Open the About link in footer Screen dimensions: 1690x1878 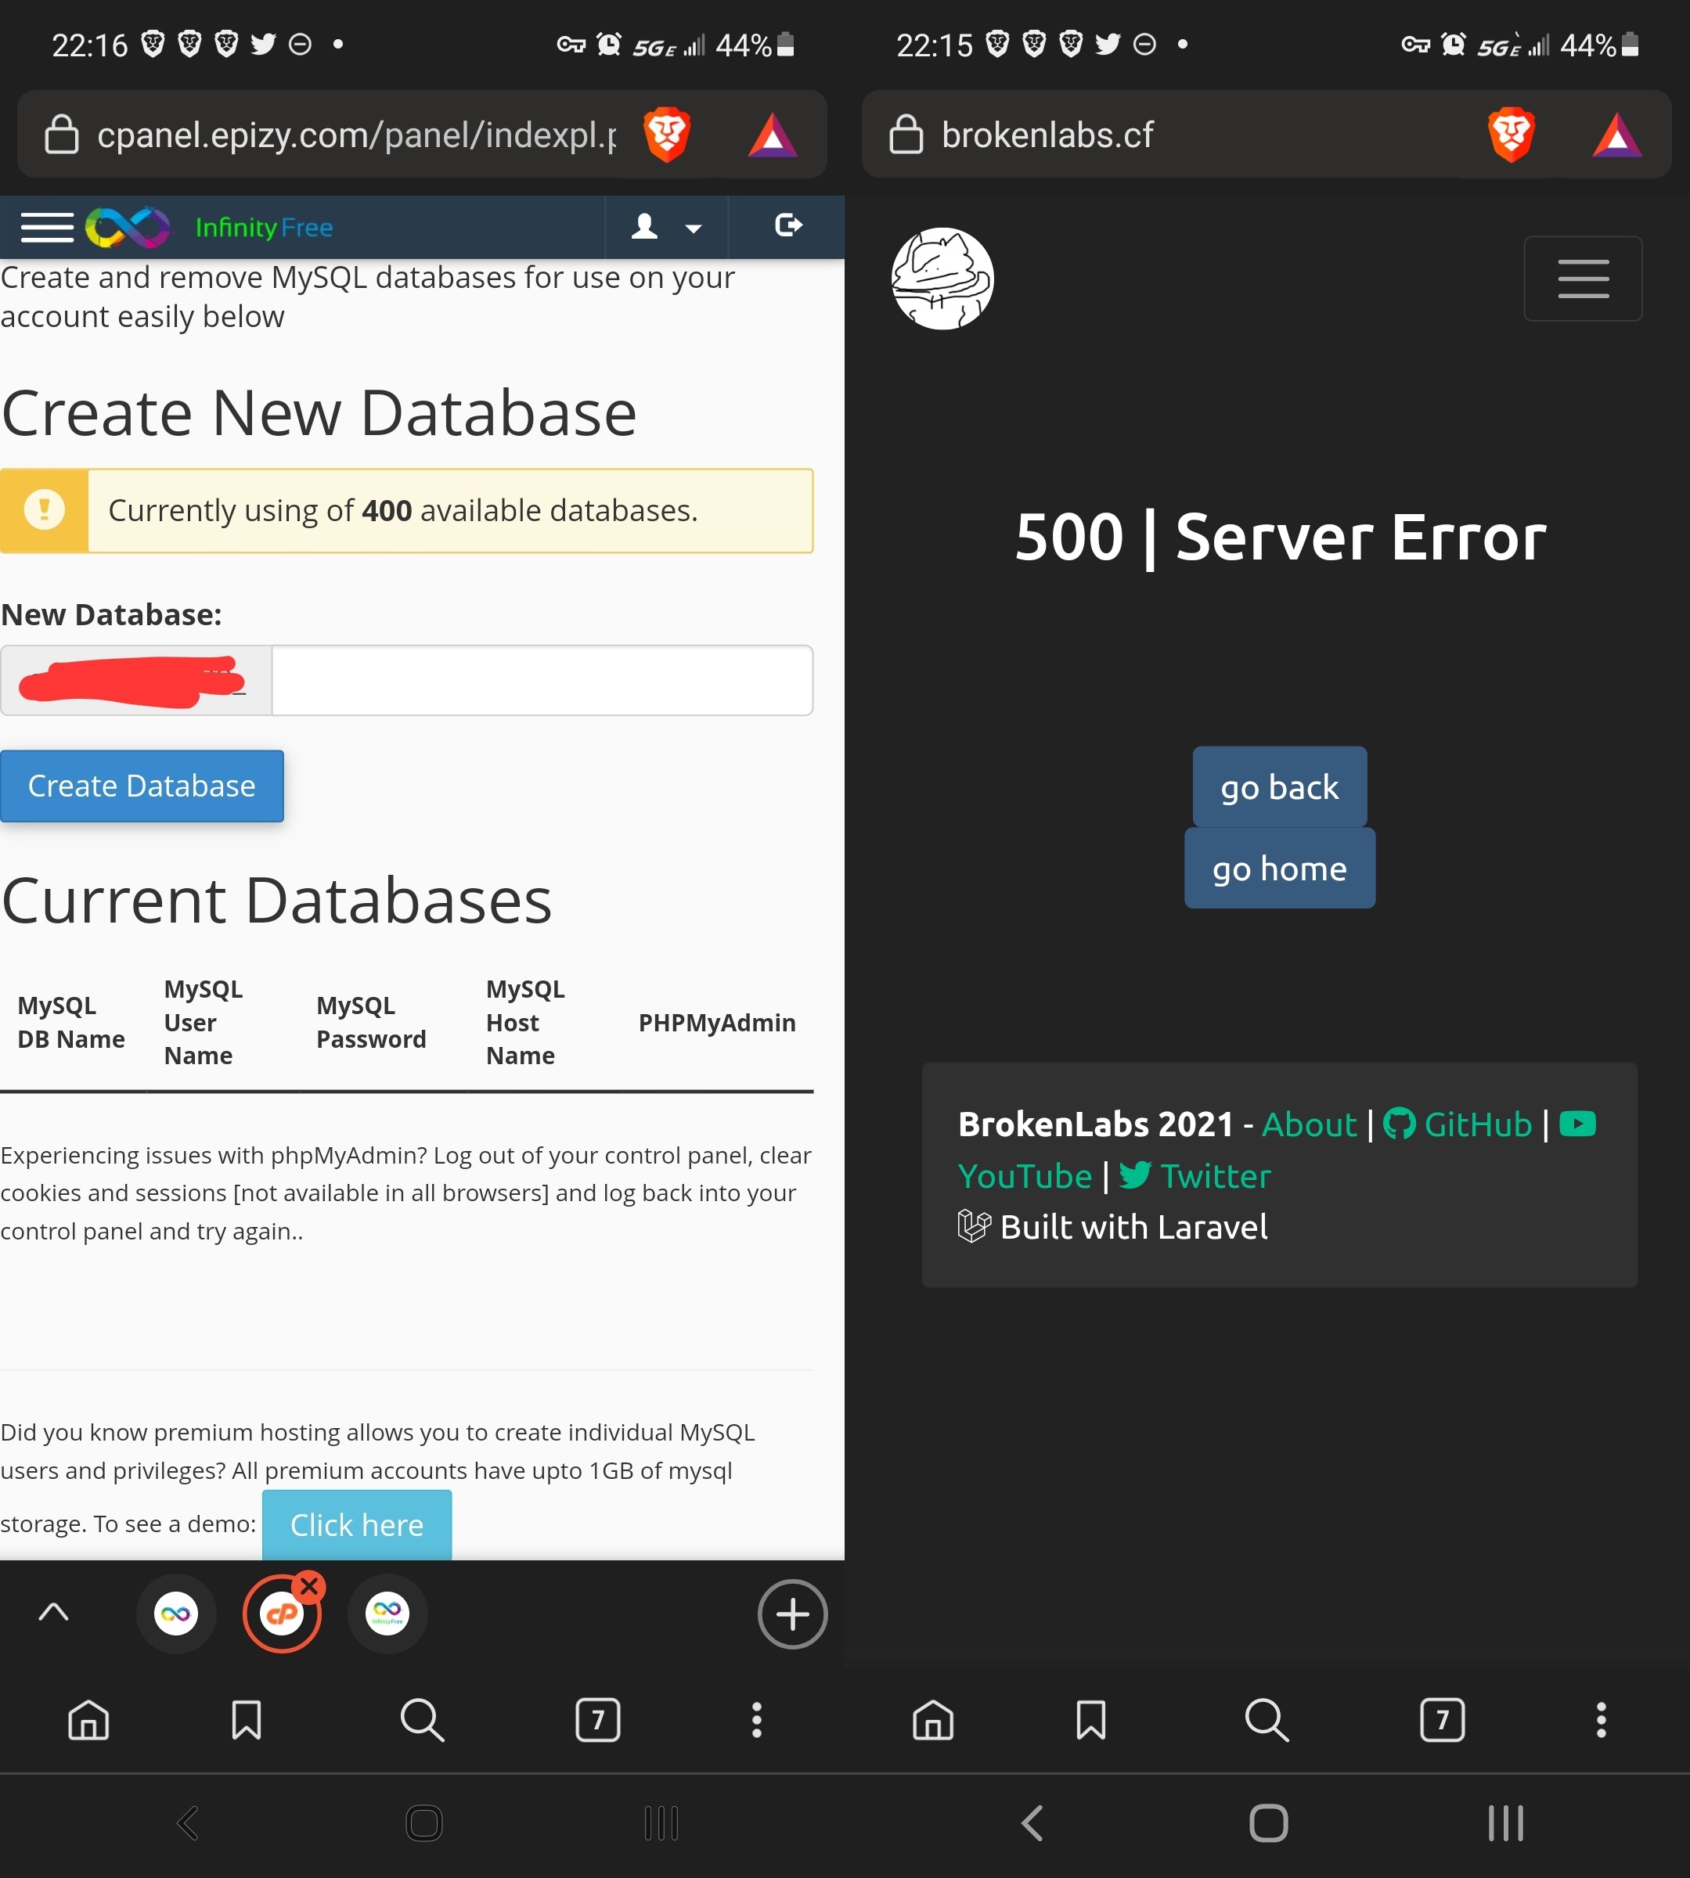(x=1308, y=1124)
